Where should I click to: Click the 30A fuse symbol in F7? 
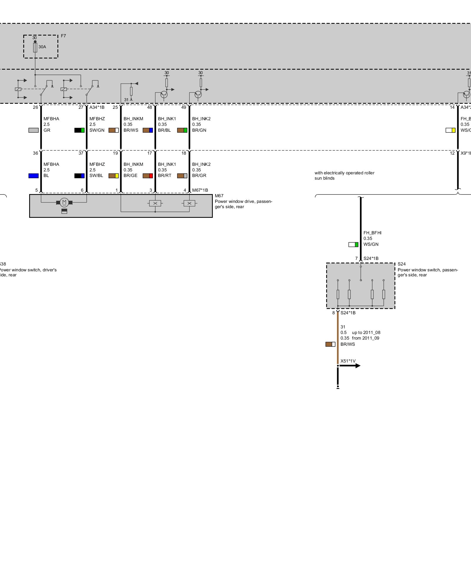(35, 47)
